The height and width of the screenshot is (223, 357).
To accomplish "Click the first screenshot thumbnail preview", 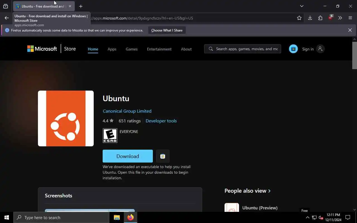I will (90, 210).
